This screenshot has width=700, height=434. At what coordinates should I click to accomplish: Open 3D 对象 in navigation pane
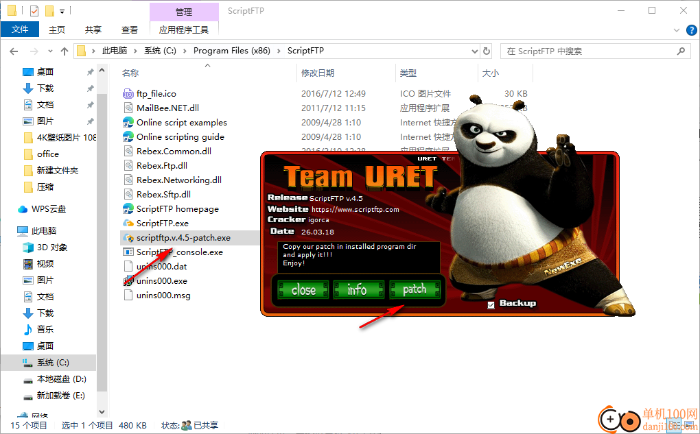point(52,247)
